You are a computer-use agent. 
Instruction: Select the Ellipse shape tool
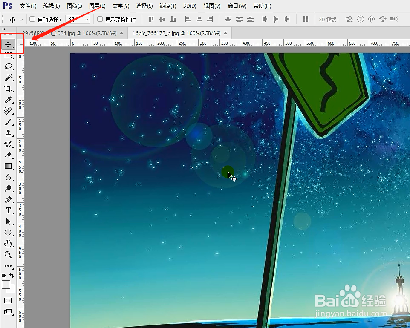8,233
